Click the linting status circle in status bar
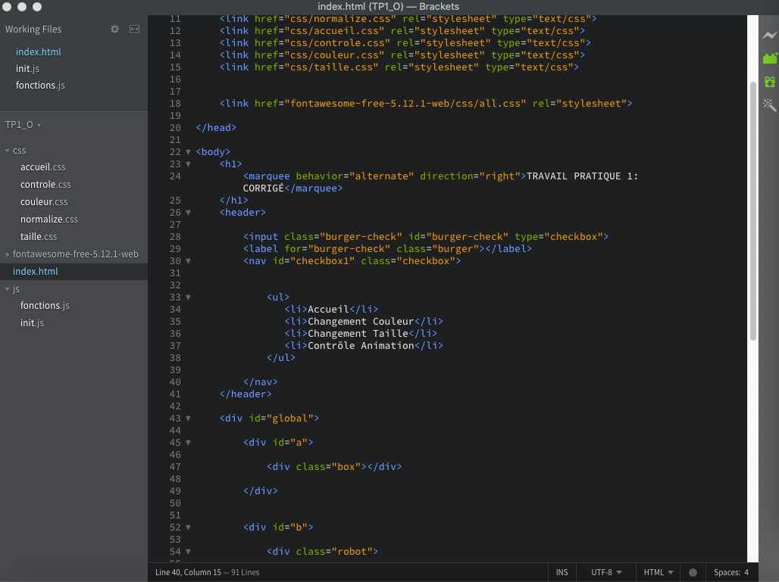This screenshot has width=779, height=582. click(x=693, y=573)
